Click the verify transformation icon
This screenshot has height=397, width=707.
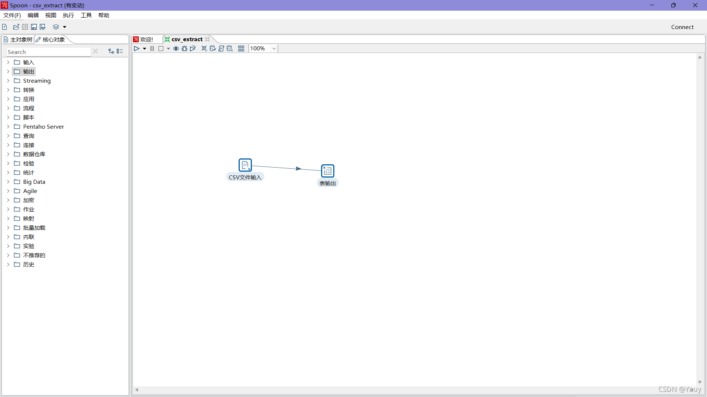(204, 49)
